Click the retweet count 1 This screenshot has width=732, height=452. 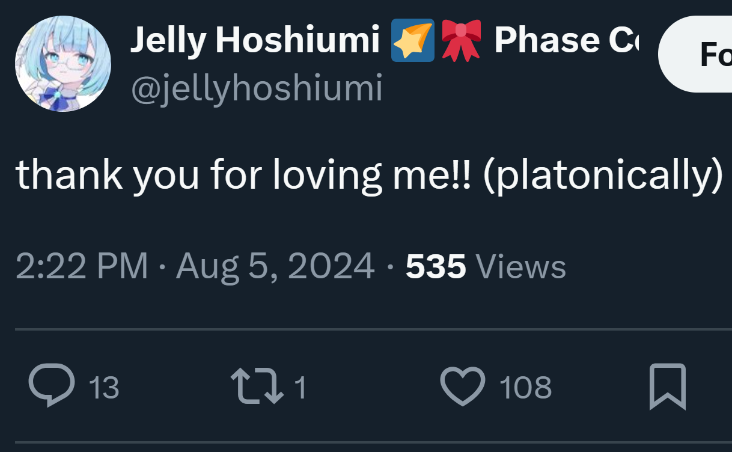300,388
